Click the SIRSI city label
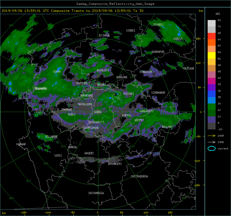Screen dimensions: 231x216 click(58, 156)
